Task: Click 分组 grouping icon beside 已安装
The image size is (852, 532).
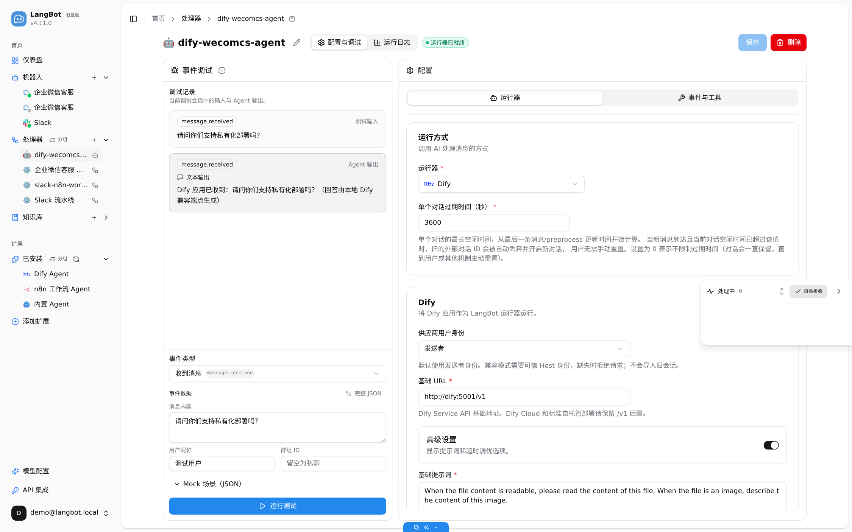Action: [x=58, y=259]
